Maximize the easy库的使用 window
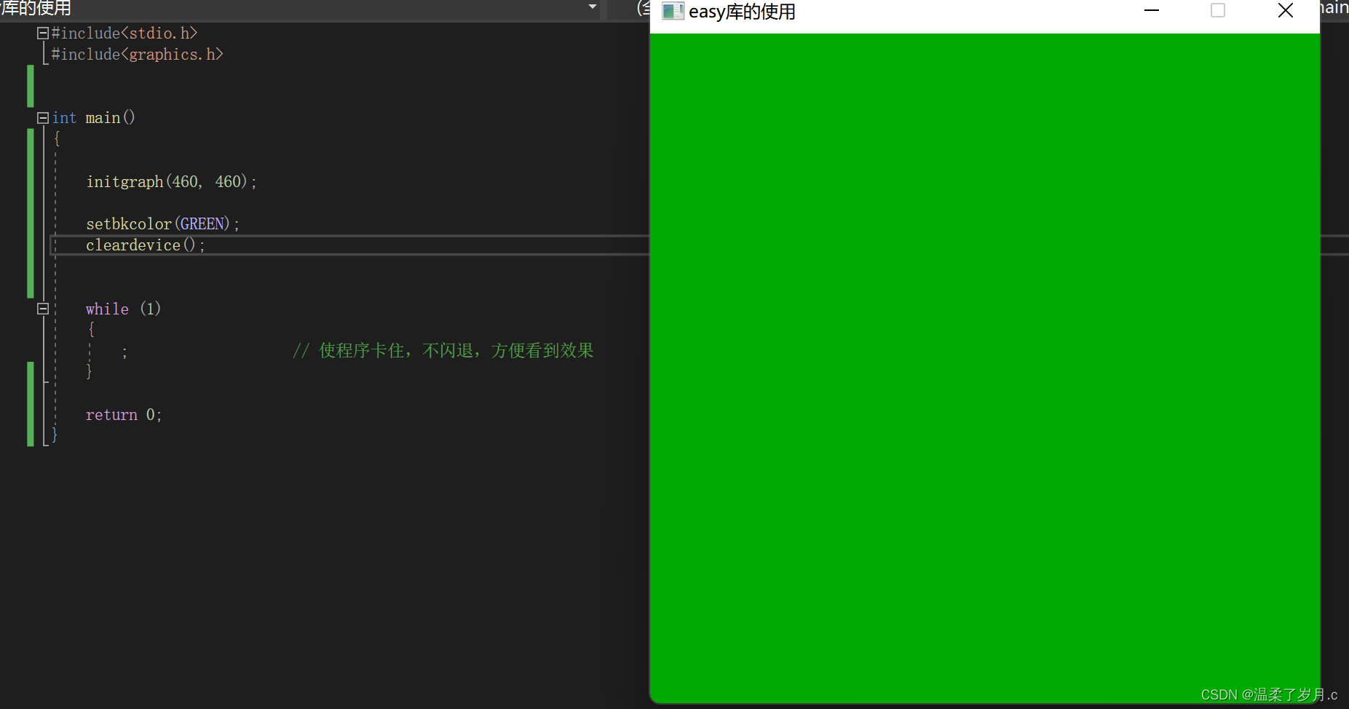Screen dimensions: 1349x709 click(x=1218, y=11)
